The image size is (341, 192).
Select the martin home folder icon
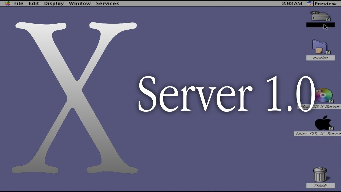pos(321,47)
